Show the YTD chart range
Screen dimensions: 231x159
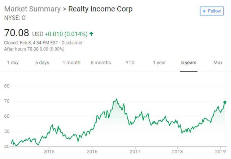pyautogui.click(x=130, y=63)
